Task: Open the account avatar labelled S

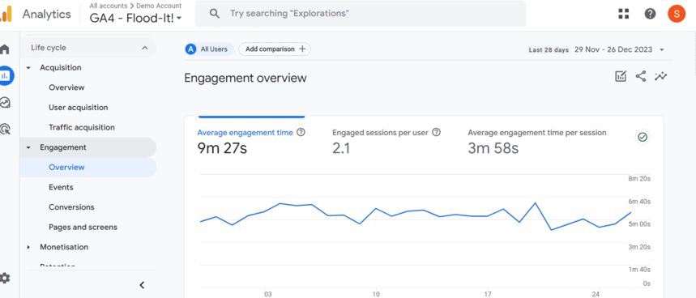Action: pos(677,14)
